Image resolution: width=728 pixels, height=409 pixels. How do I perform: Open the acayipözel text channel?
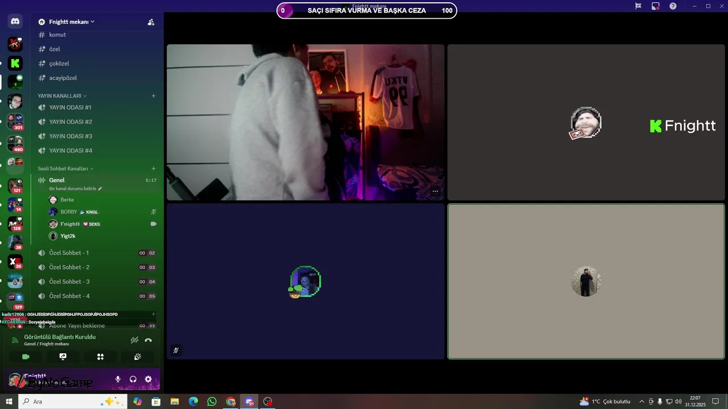tap(97, 78)
